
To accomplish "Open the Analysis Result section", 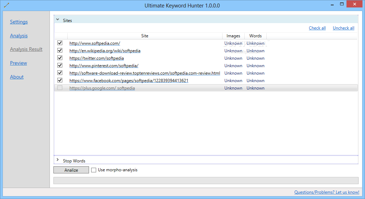I will pos(26,49).
